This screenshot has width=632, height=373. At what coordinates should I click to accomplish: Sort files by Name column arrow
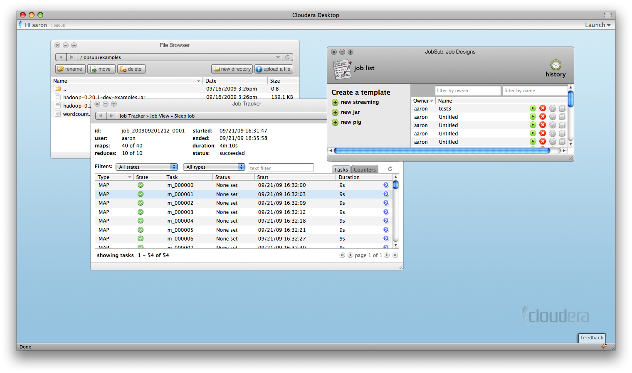click(198, 81)
